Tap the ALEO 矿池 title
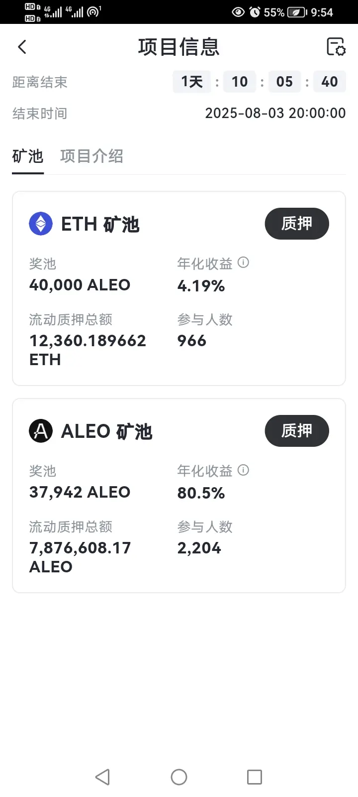358x797 pixels. (106, 431)
